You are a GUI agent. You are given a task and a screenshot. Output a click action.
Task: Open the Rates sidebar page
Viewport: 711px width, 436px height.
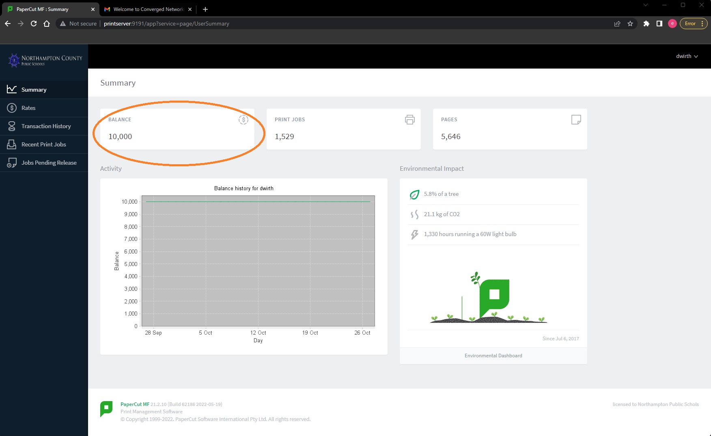[x=44, y=108]
